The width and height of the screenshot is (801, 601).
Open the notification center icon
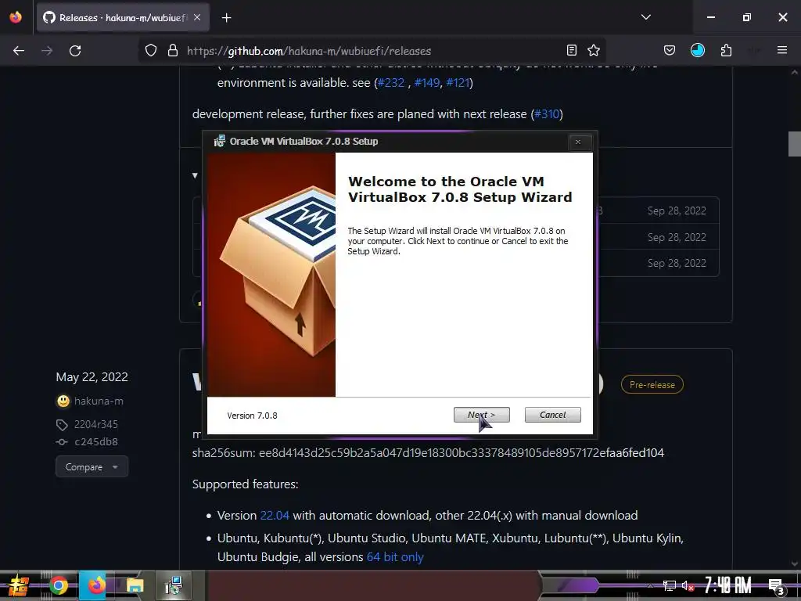[x=777, y=587]
